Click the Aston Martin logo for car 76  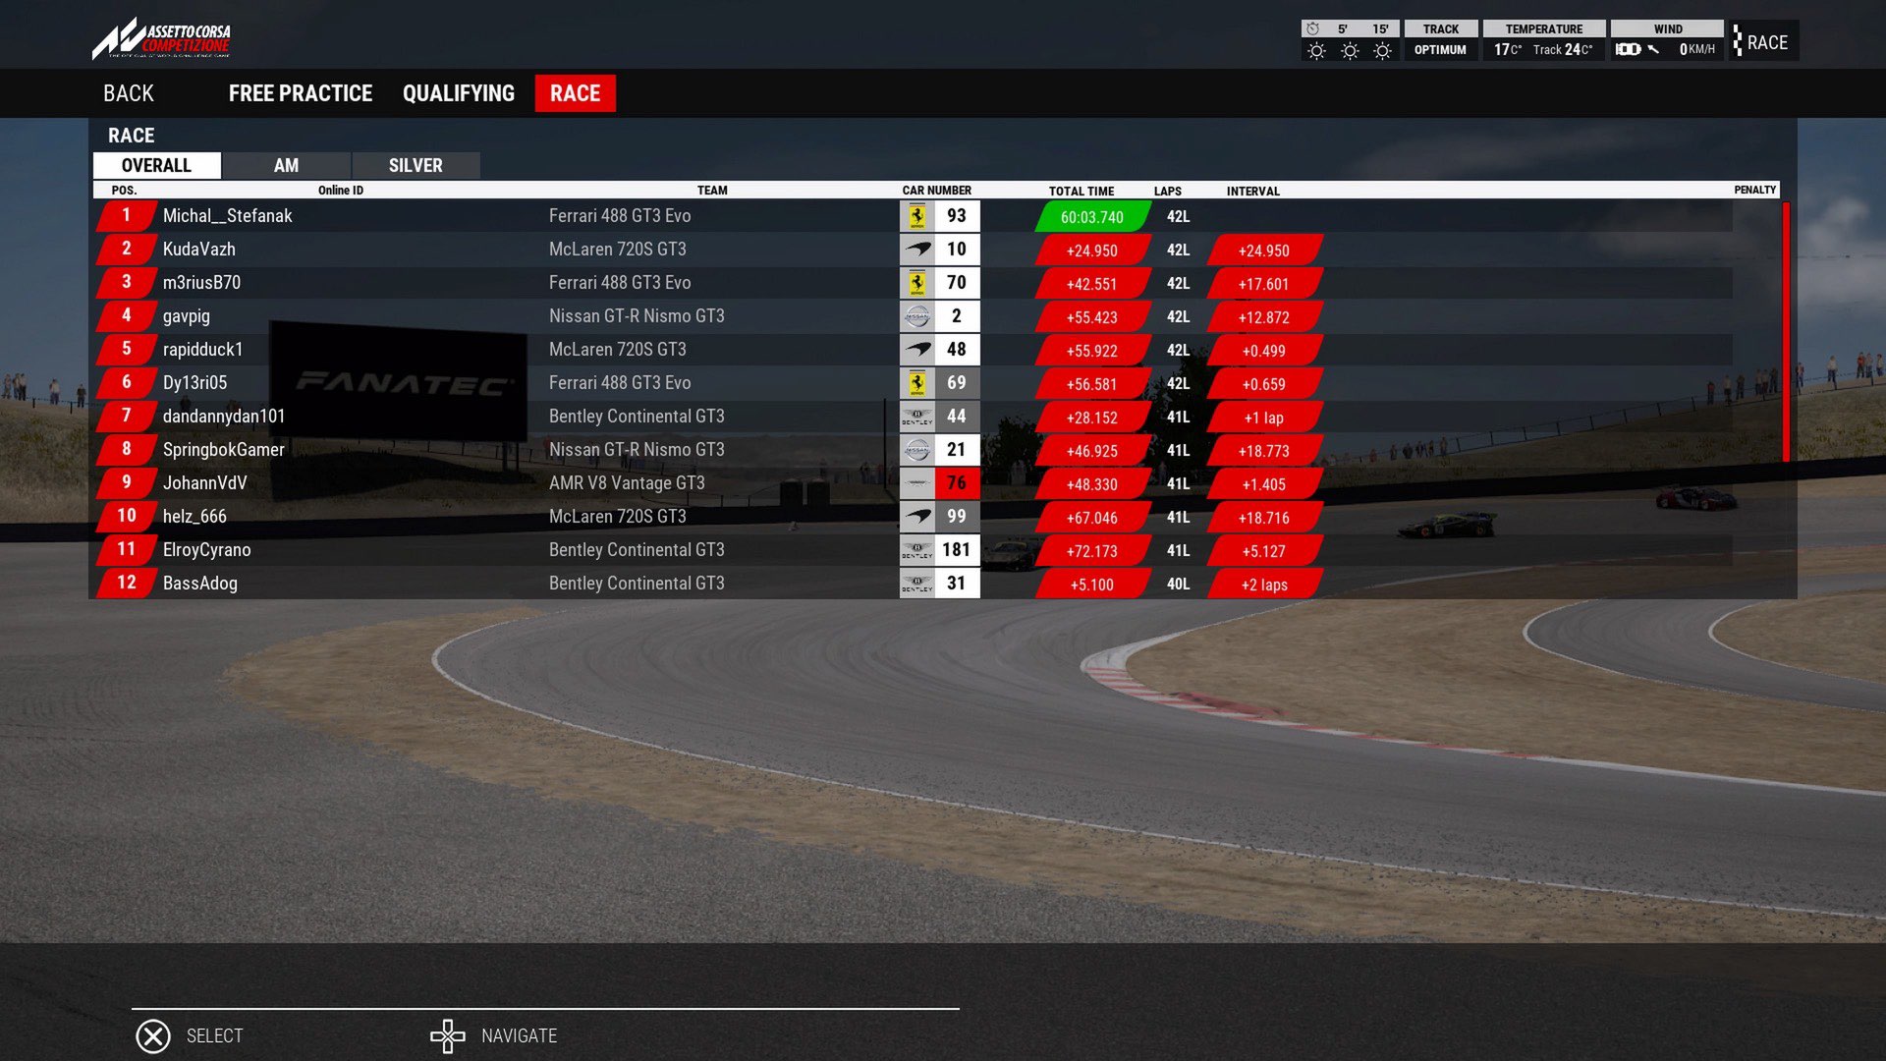[x=916, y=483]
